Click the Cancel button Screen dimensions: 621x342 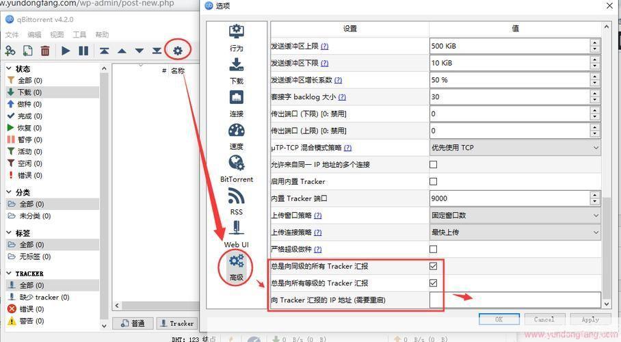pos(544,319)
